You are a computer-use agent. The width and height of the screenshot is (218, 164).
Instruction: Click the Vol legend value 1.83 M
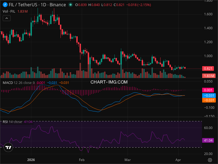click(23, 11)
